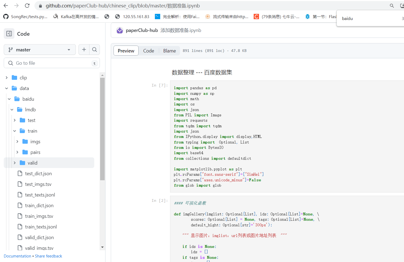
Task: Open the (79条消息) 七牛云 bookmark
Action: click(x=277, y=17)
